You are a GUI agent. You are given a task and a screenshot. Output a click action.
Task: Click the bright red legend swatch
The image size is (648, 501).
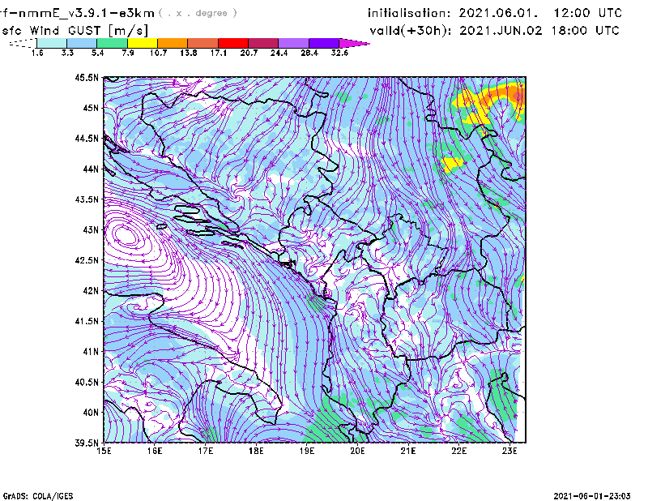[x=233, y=43]
